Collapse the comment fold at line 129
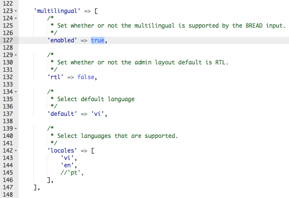This screenshot has width=289, height=198. point(16,55)
